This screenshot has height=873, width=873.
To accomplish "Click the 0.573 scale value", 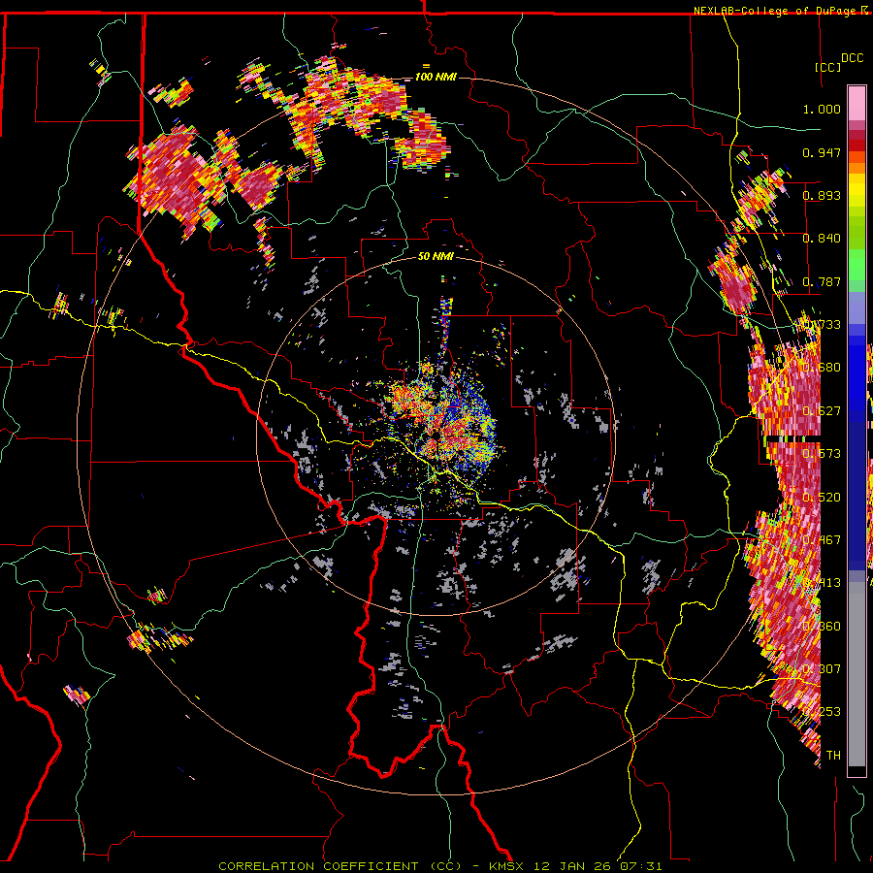I will (x=822, y=454).
